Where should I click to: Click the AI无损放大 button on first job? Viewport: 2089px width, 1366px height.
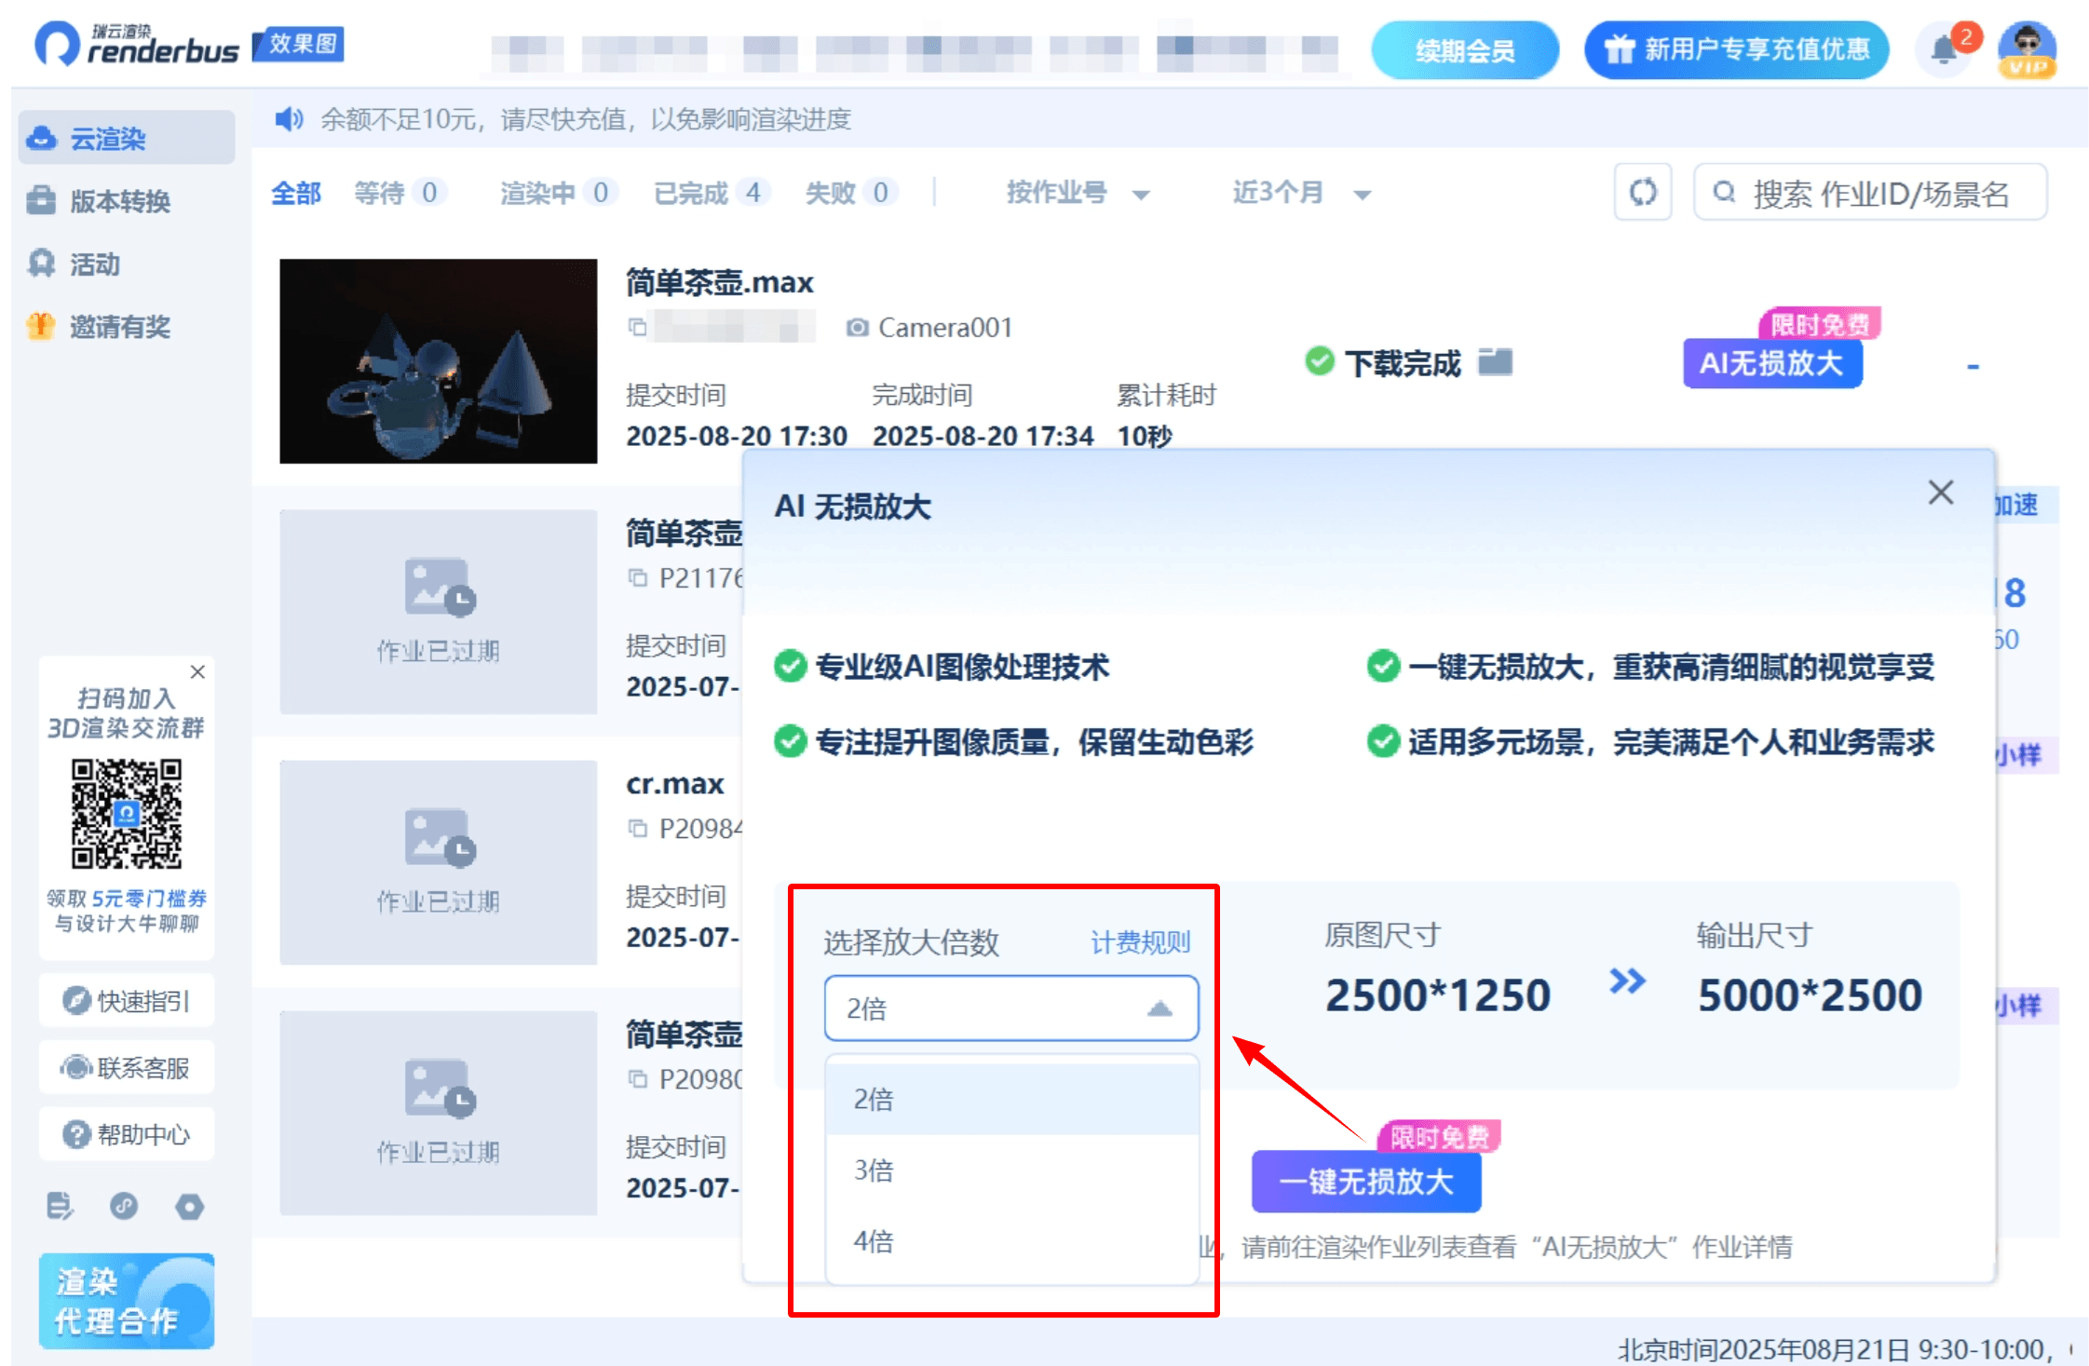(1772, 363)
